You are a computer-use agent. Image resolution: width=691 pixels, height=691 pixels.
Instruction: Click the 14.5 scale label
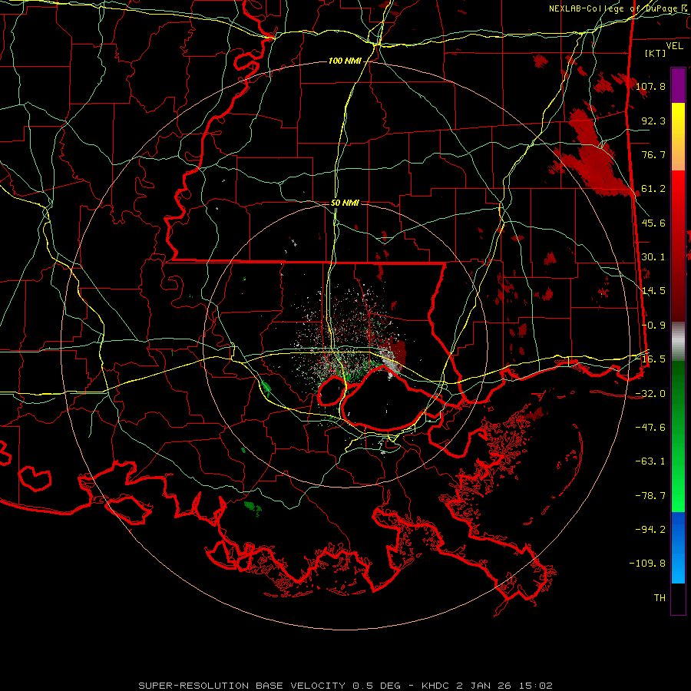(x=653, y=291)
